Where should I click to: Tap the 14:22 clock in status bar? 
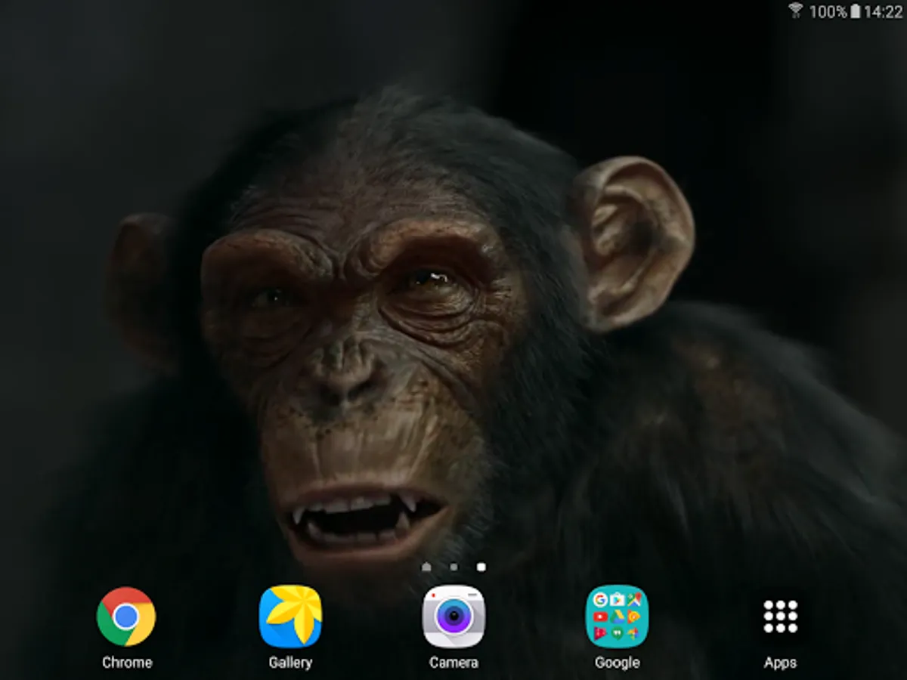tap(882, 11)
